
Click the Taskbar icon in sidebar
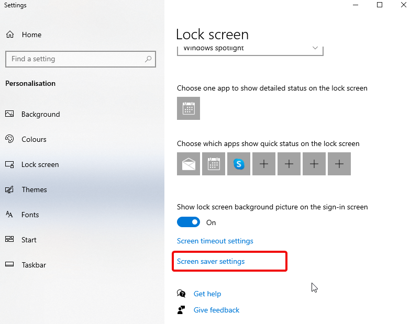click(x=9, y=264)
